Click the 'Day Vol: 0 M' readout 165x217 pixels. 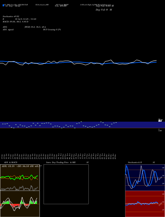[x=104, y=10]
